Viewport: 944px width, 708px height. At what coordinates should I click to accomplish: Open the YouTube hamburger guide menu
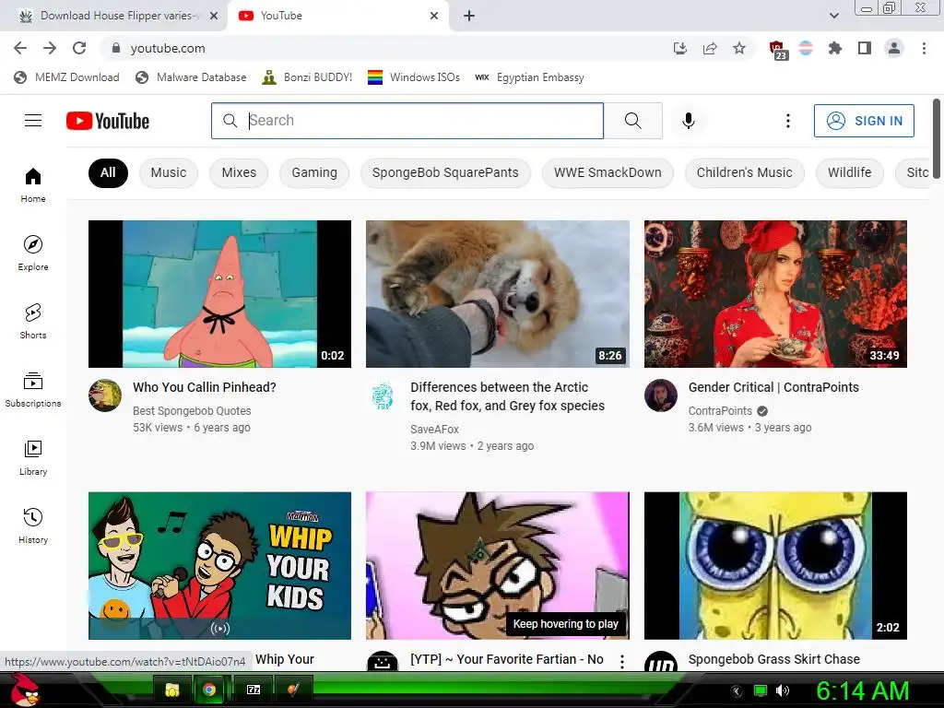[x=33, y=121]
